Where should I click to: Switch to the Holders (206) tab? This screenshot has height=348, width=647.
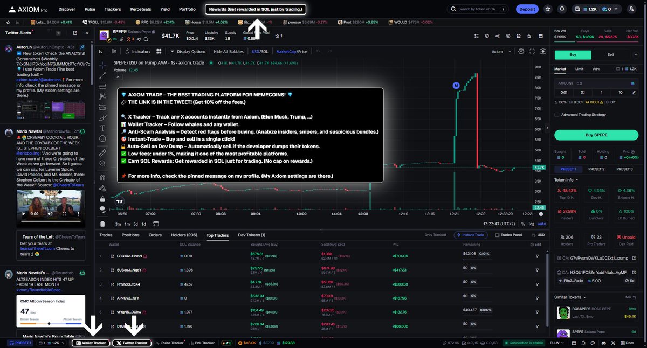pyautogui.click(x=184, y=235)
